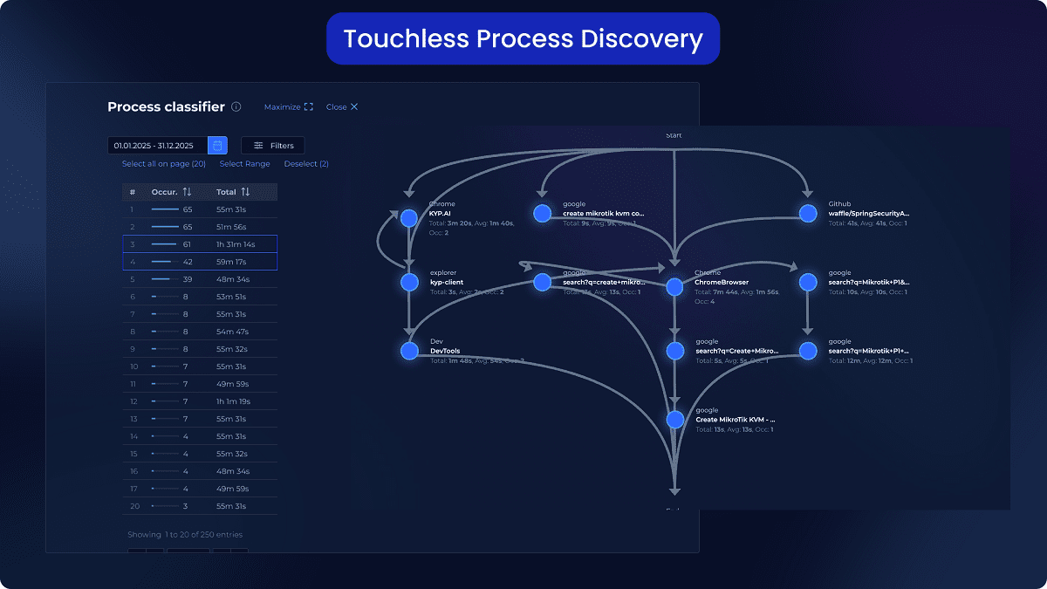Select the explorer kyp-client node
Screen dimensions: 1047x589
[x=409, y=282]
